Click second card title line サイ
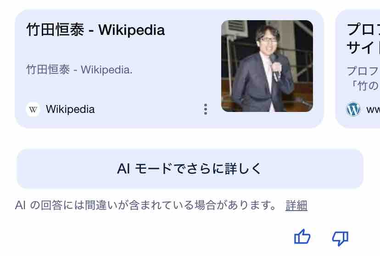The width and height of the screenshot is (380, 256). (x=363, y=47)
